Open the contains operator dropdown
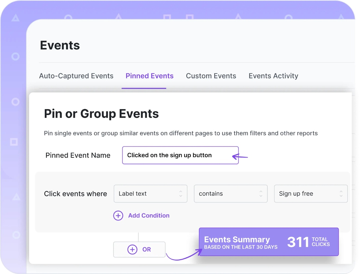Image resolution: width=361 pixels, height=274 pixels. 230,194
